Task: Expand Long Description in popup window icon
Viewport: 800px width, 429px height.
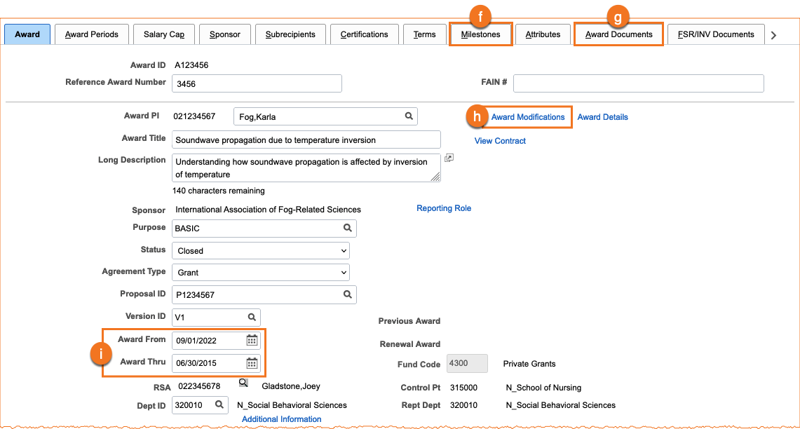Action: point(449,158)
